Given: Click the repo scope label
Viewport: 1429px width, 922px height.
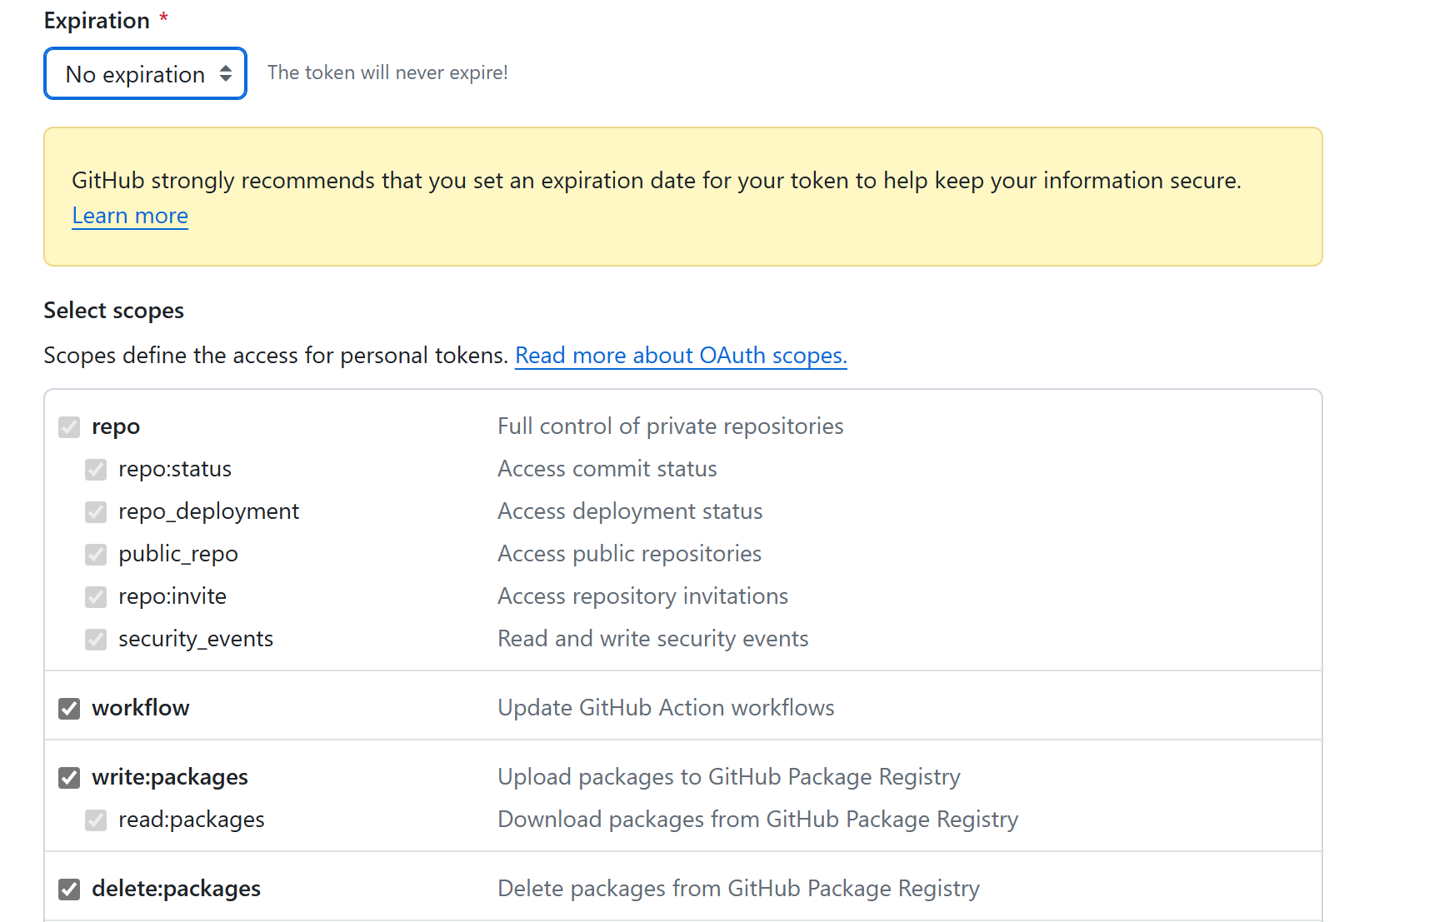Looking at the screenshot, I should click(x=116, y=426).
